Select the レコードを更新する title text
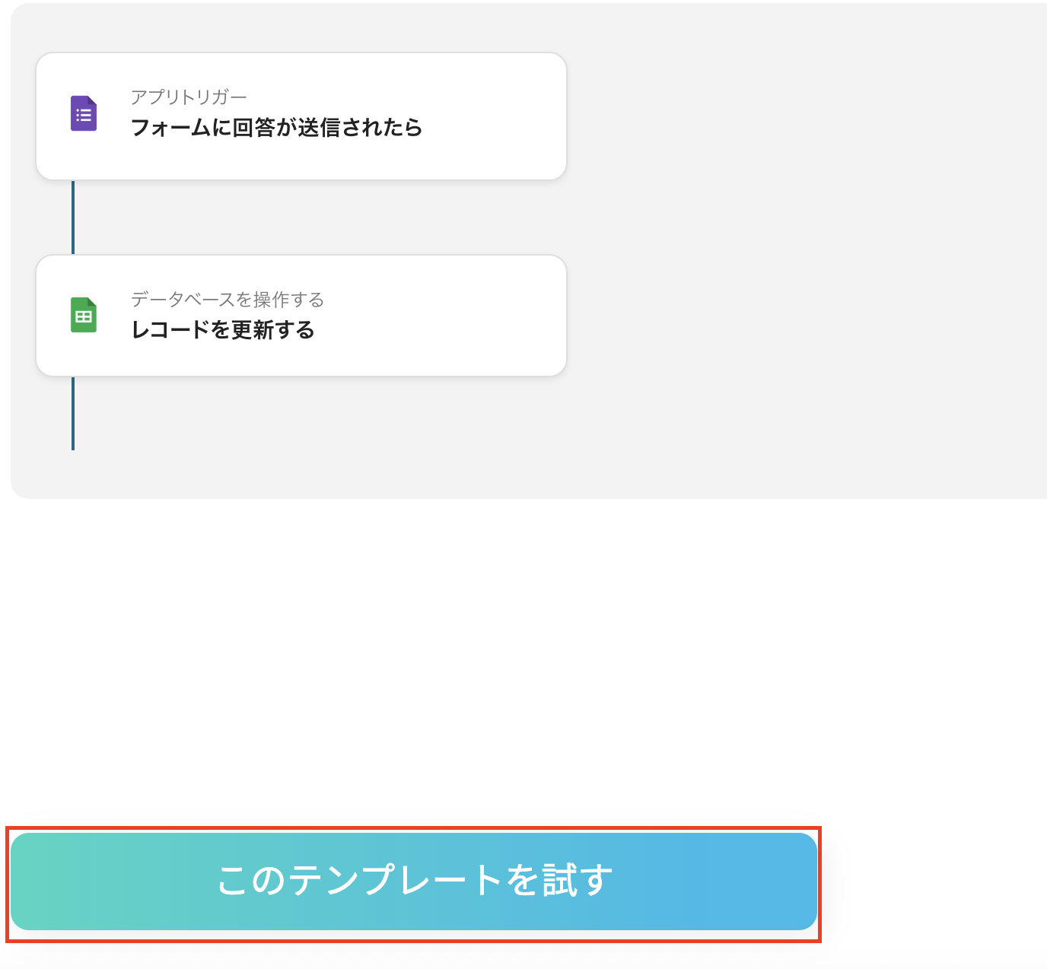 click(223, 330)
